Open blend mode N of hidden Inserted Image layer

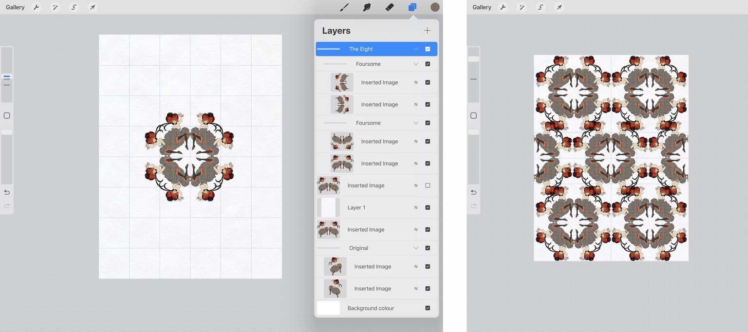pyautogui.click(x=416, y=185)
